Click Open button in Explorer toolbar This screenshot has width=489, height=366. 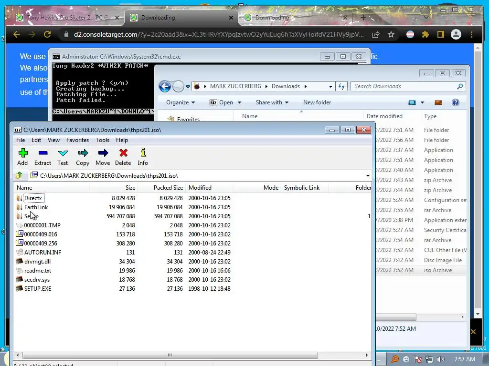coord(222,102)
